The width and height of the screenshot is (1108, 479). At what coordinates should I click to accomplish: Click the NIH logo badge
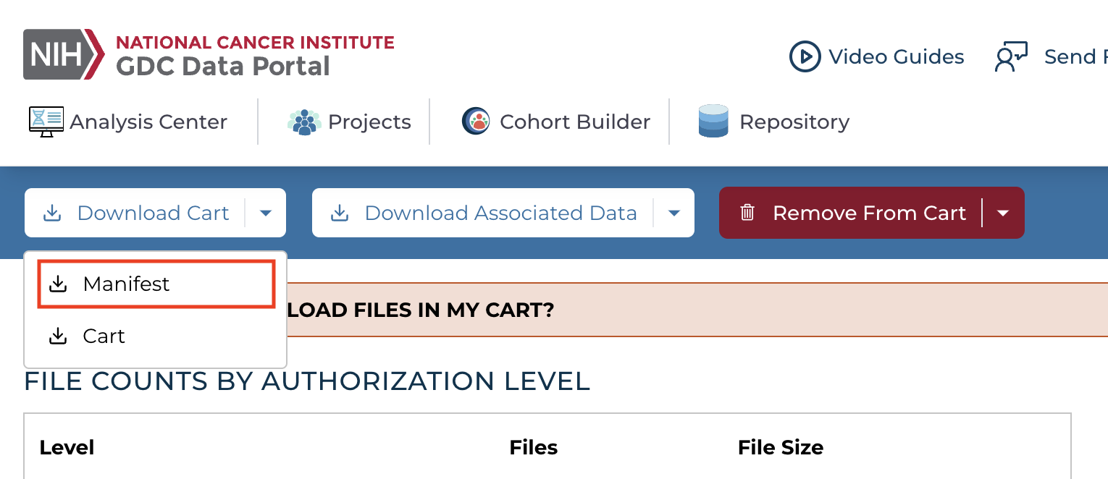[x=64, y=54]
